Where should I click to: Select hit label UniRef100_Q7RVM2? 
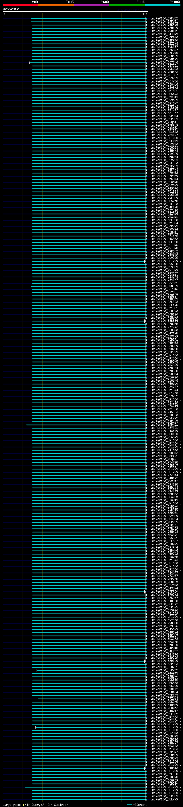164,670
